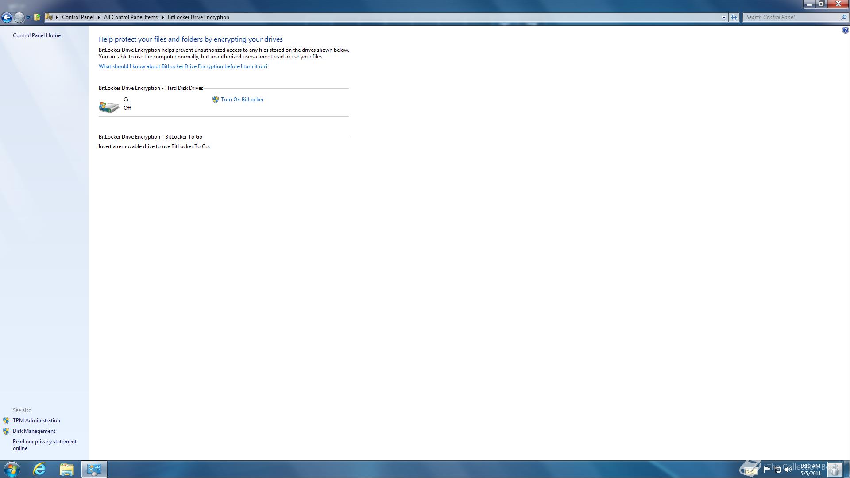Open Action Center flag icon
The height and width of the screenshot is (478, 850).
(767, 470)
